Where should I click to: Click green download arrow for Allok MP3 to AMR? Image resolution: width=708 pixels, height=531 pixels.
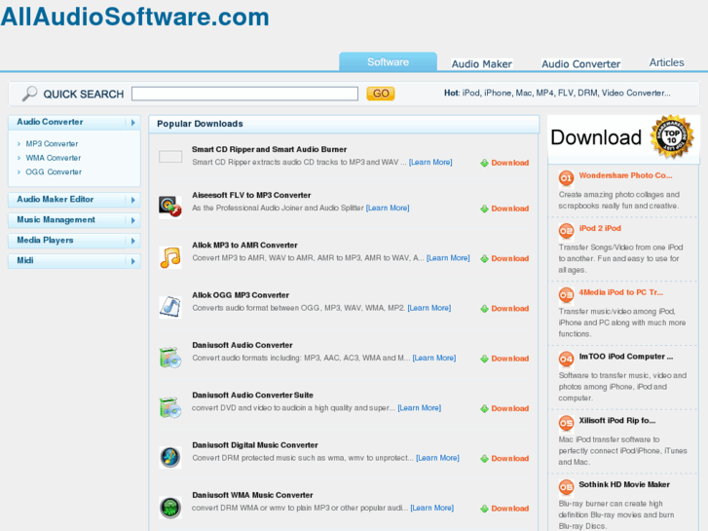pos(484,259)
